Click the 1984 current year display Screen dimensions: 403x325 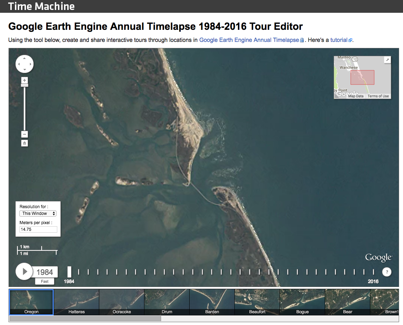(45, 272)
